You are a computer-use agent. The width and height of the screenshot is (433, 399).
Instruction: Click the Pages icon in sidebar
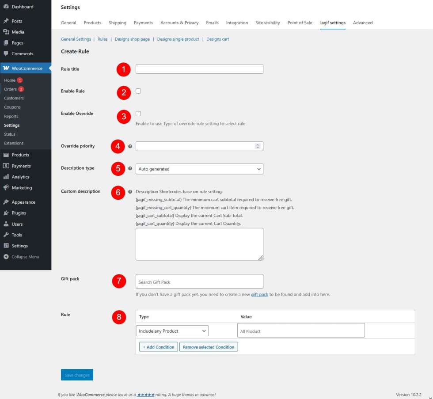[6, 43]
